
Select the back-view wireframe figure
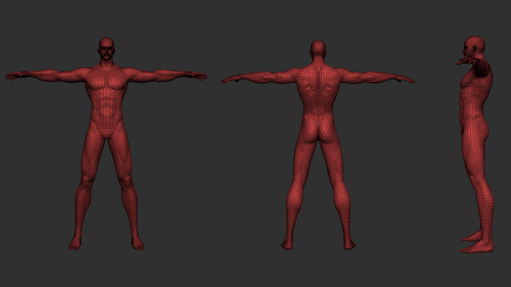(x=318, y=145)
